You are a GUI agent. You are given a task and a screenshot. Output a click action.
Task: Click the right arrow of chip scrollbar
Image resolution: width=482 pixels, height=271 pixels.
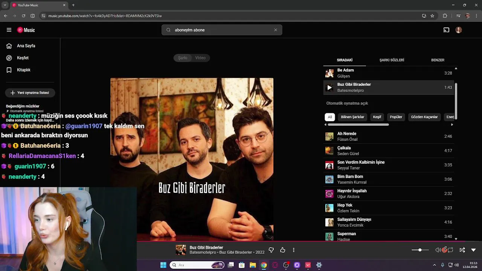[x=452, y=125]
